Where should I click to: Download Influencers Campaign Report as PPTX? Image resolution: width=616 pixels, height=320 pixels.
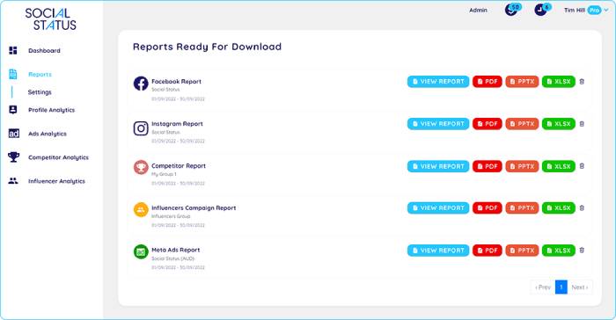522,208
